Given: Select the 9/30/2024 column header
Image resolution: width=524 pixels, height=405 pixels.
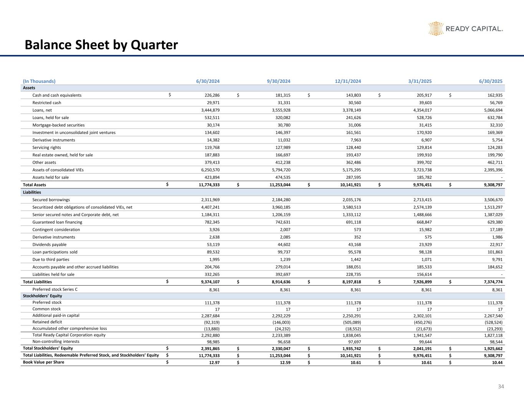Looking at the screenshot, I should tap(278, 81).
